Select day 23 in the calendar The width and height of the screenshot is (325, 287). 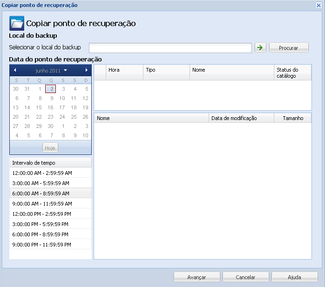pos(51,117)
